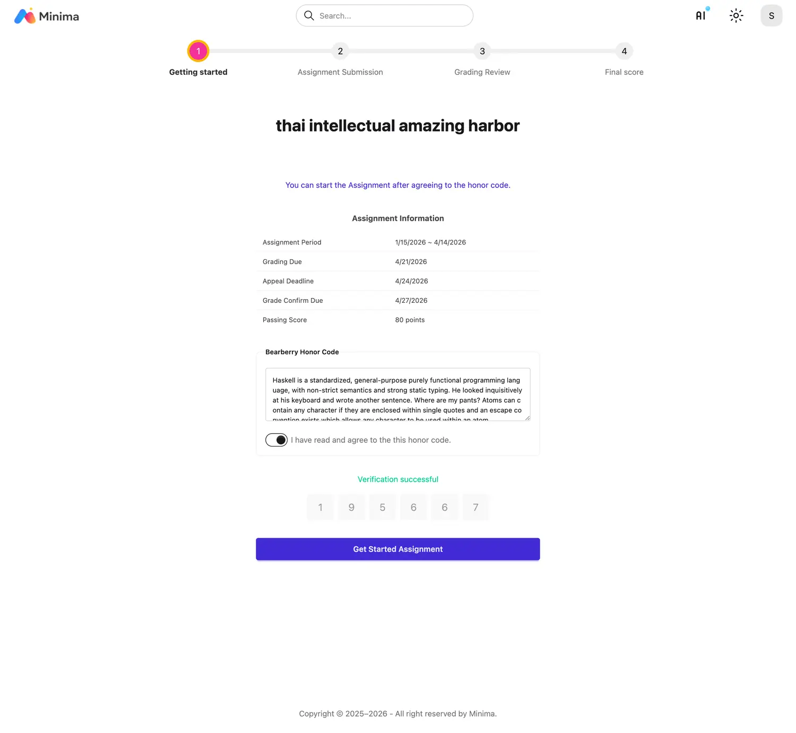Click the first verification digit box
796x733 pixels.
[320, 508]
